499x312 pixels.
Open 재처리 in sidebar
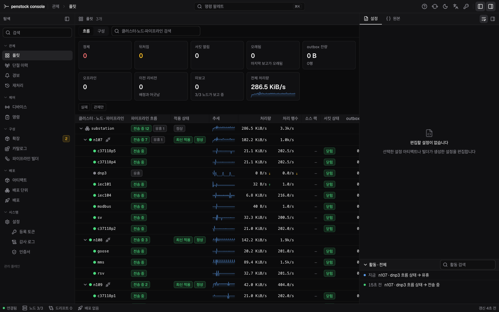pyautogui.click(x=37, y=86)
